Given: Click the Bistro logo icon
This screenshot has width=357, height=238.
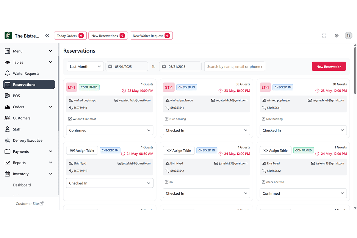Looking at the screenshot, I should click(8, 36).
